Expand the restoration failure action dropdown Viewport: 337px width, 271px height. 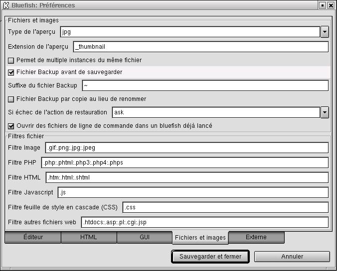[325, 112]
